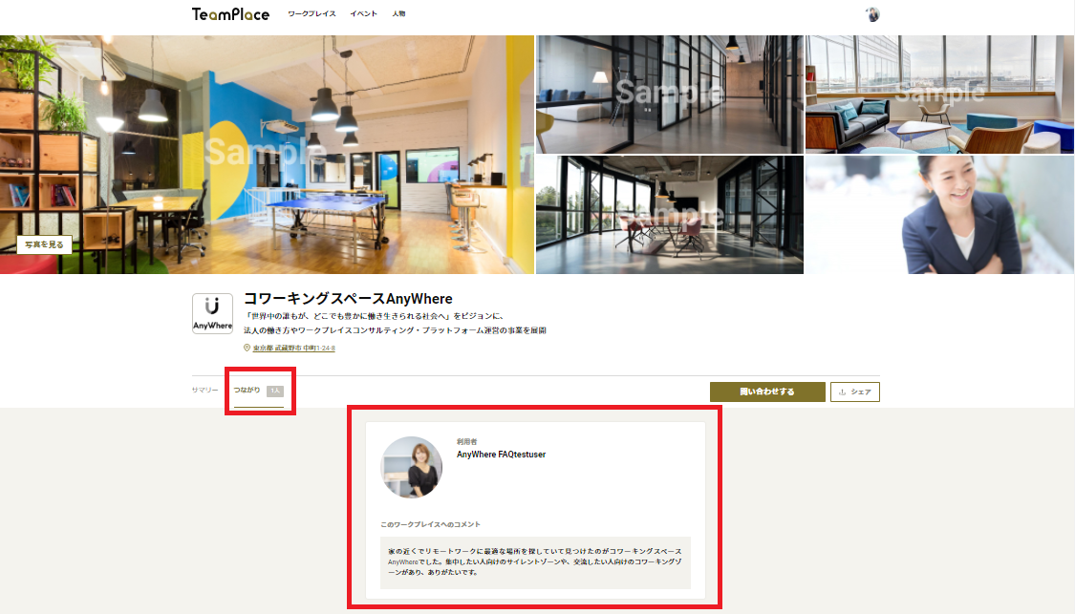1075x614 pixels.
Task: View the lounge sofa by windows photo
Action: click(939, 94)
